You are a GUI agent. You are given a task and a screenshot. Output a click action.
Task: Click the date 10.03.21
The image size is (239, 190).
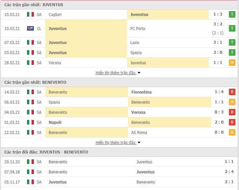pyautogui.click(x=12, y=29)
